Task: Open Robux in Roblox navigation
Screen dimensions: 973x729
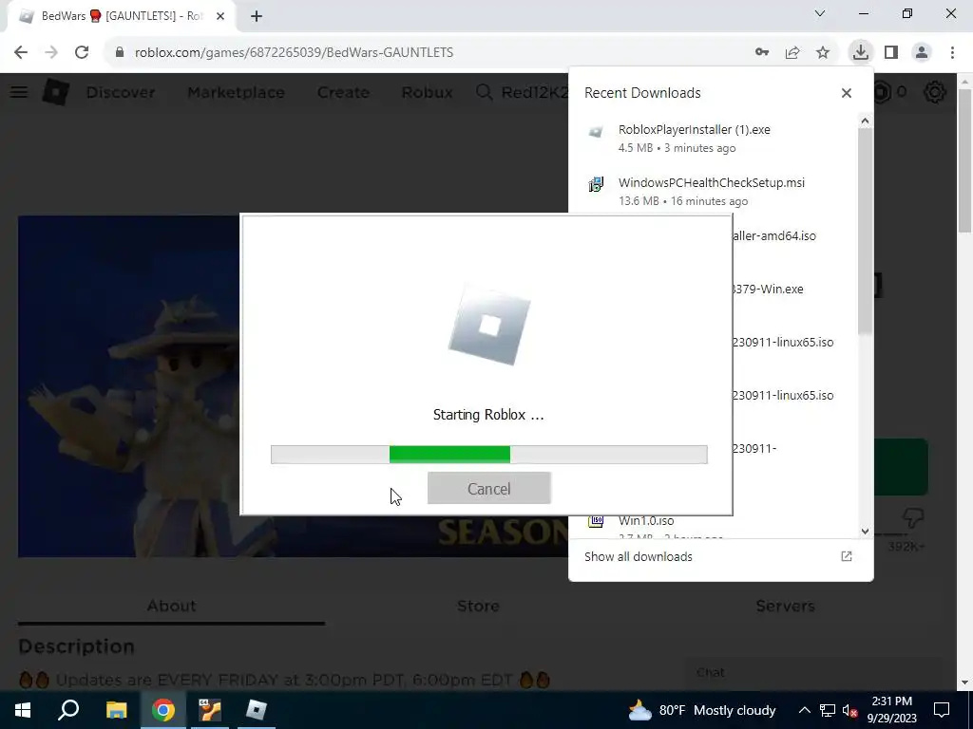Action: pyautogui.click(x=427, y=92)
